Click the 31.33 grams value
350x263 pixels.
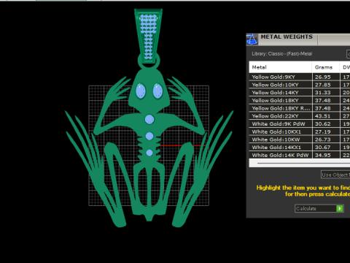323,93
